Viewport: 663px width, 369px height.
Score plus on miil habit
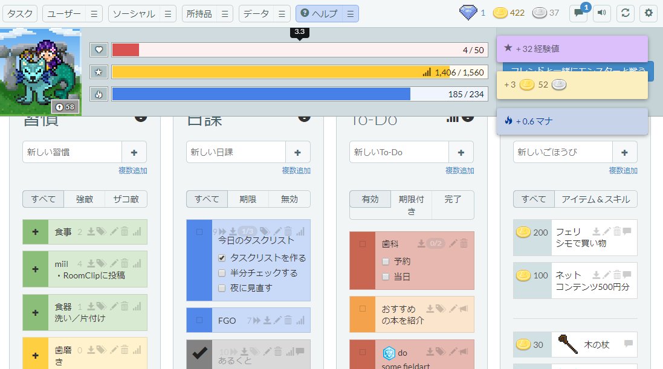[x=36, y=269]
